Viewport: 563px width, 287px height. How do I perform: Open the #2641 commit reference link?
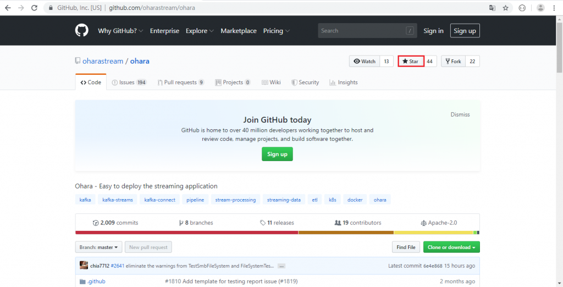pyautogui.click(x=118, y=266)
